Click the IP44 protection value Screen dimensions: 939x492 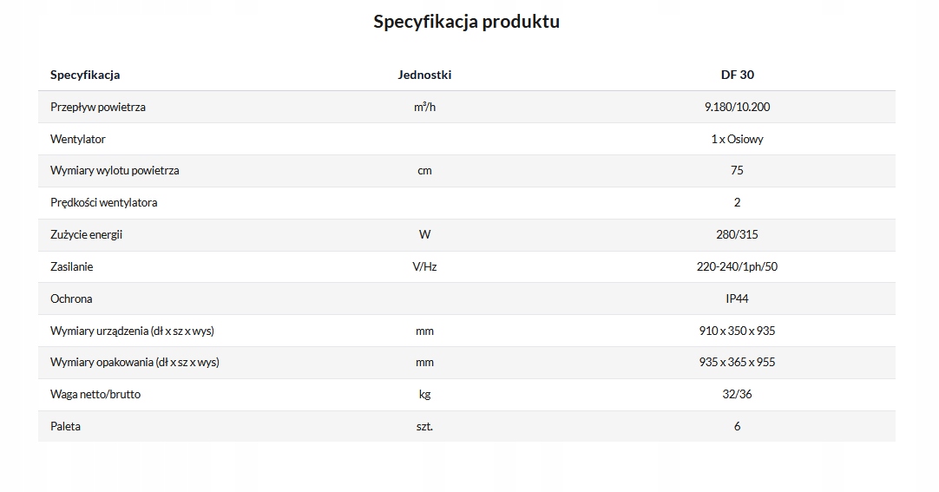click(737, 298)
